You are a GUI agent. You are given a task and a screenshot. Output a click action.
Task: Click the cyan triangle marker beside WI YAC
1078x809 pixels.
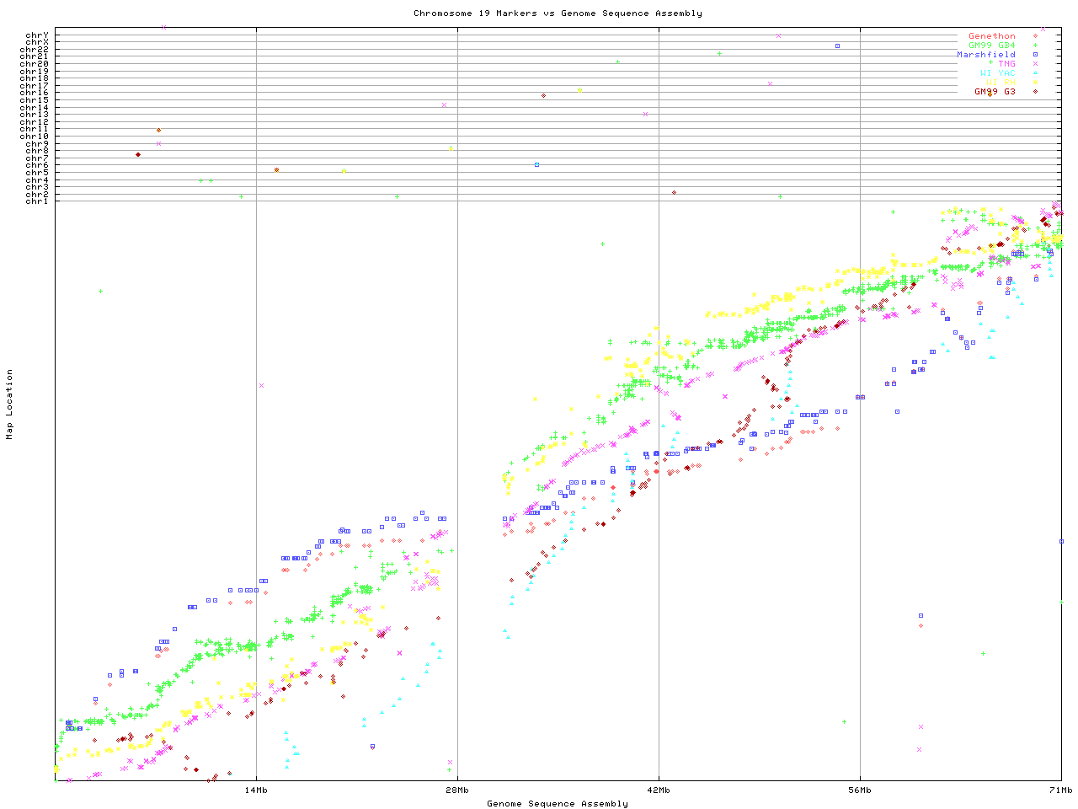[x=1035, y=73]
